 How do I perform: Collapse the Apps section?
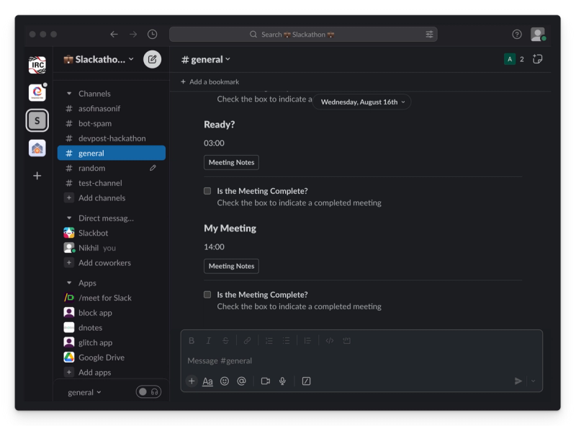69,283
